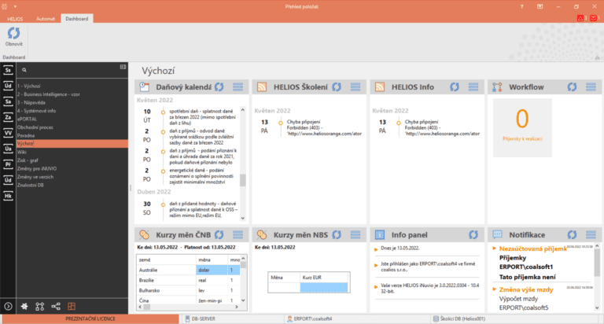Collapse the navigation panel with corner icon
The image size is (604, 324).
pyautogui.click(x=123, y=67)
